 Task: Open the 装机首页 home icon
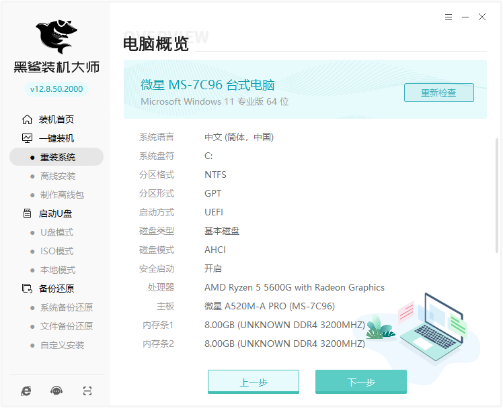coord(27,119)
